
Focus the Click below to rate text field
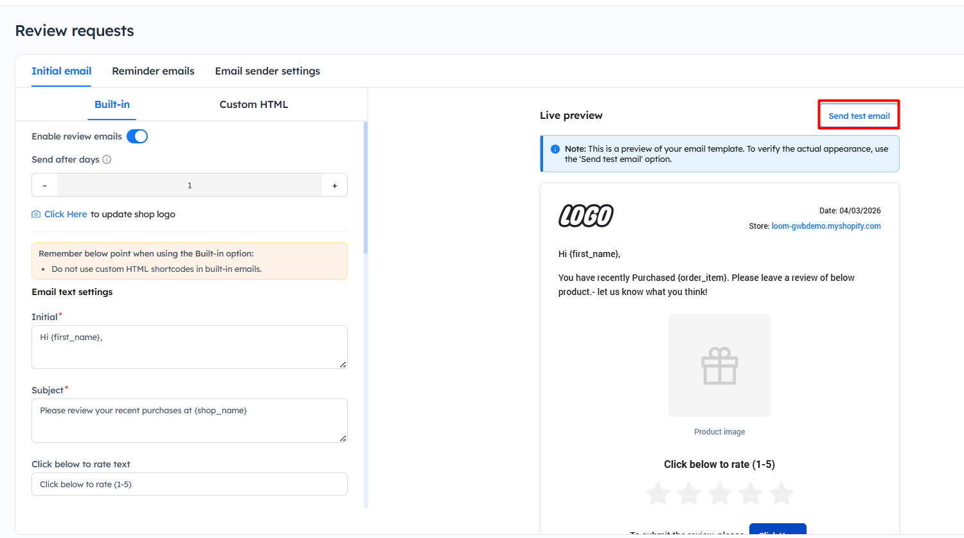[x=189, y=484]
